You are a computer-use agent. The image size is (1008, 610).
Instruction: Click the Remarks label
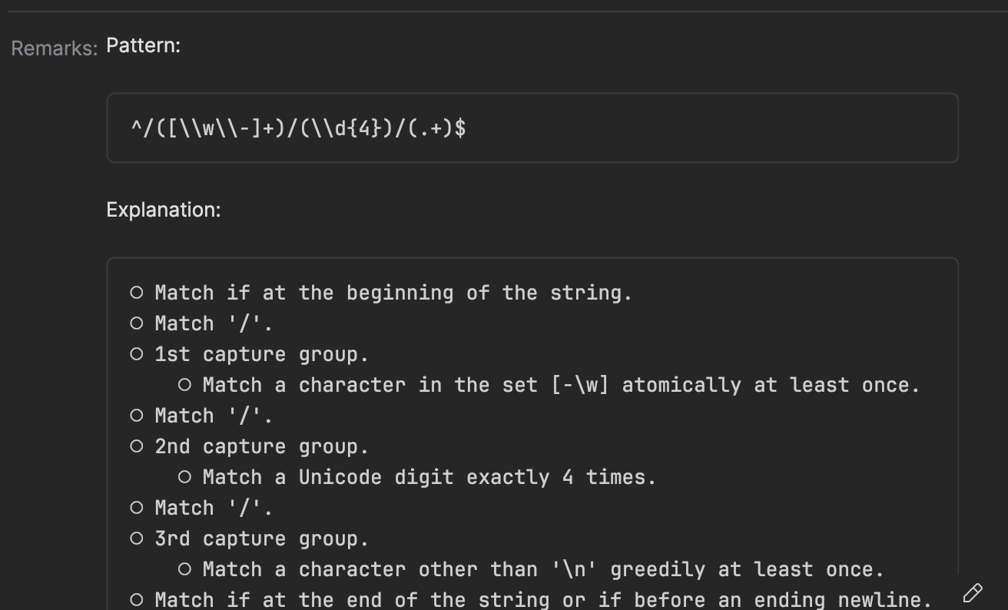click(54, 48)
